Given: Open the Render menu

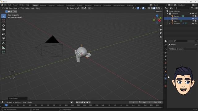Looking at the screenshot, I should click(x=15, y=5).
